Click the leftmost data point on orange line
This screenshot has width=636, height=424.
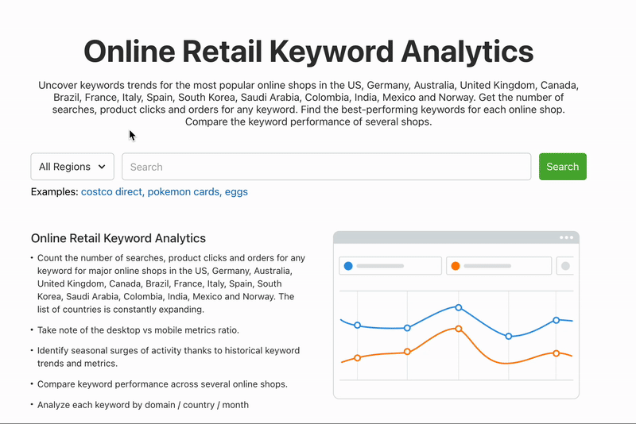point(358,357)
